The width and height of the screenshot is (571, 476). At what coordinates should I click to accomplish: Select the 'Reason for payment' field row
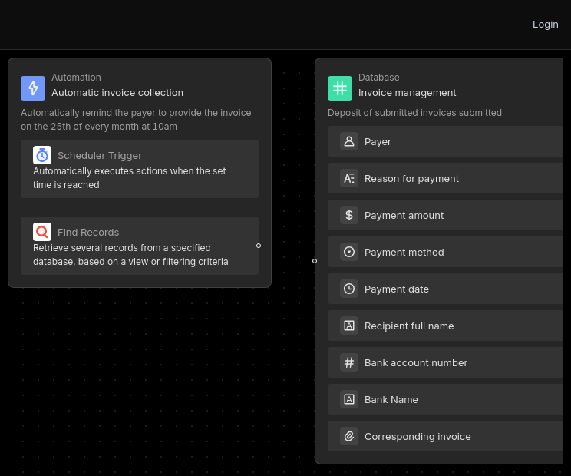445,178
